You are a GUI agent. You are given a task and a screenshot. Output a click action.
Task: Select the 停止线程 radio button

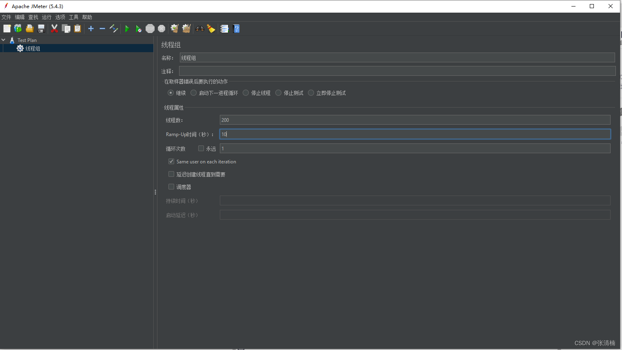(246, 93)
